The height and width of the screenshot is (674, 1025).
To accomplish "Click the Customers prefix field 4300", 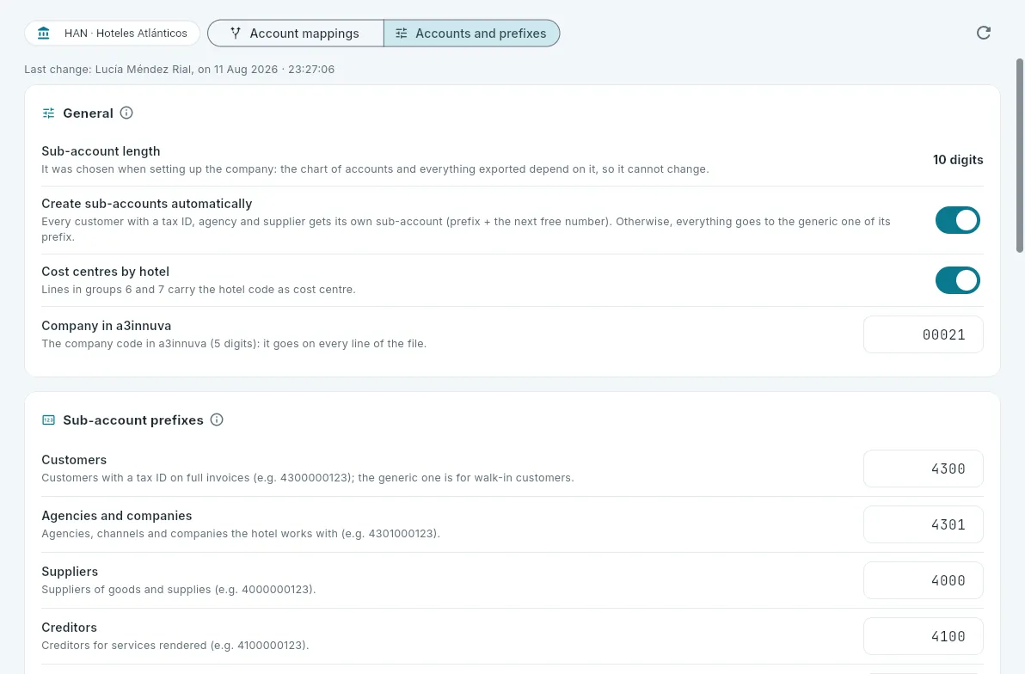I will tap(923, 469).
